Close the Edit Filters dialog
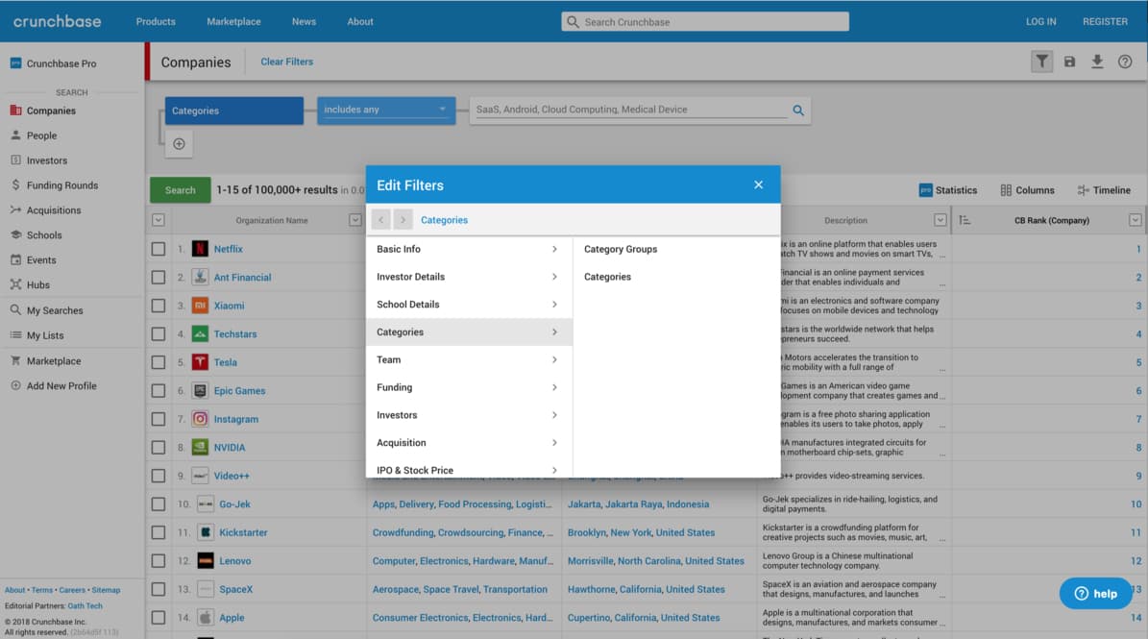 tap(759, 184)
